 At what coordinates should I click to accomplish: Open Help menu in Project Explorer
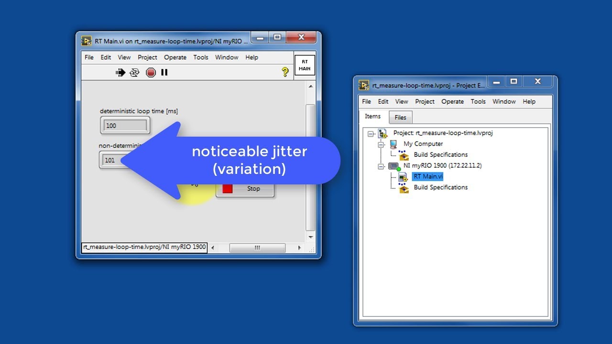click(529, 101)
